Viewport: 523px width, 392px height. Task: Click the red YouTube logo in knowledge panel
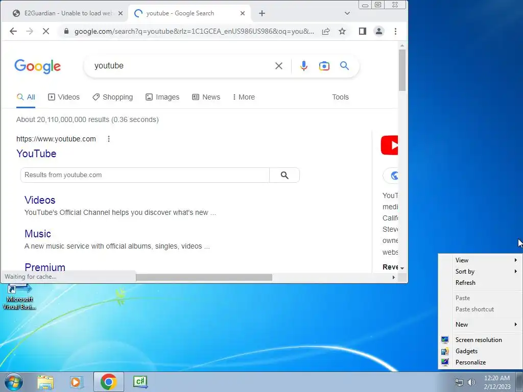click(390, 145)
